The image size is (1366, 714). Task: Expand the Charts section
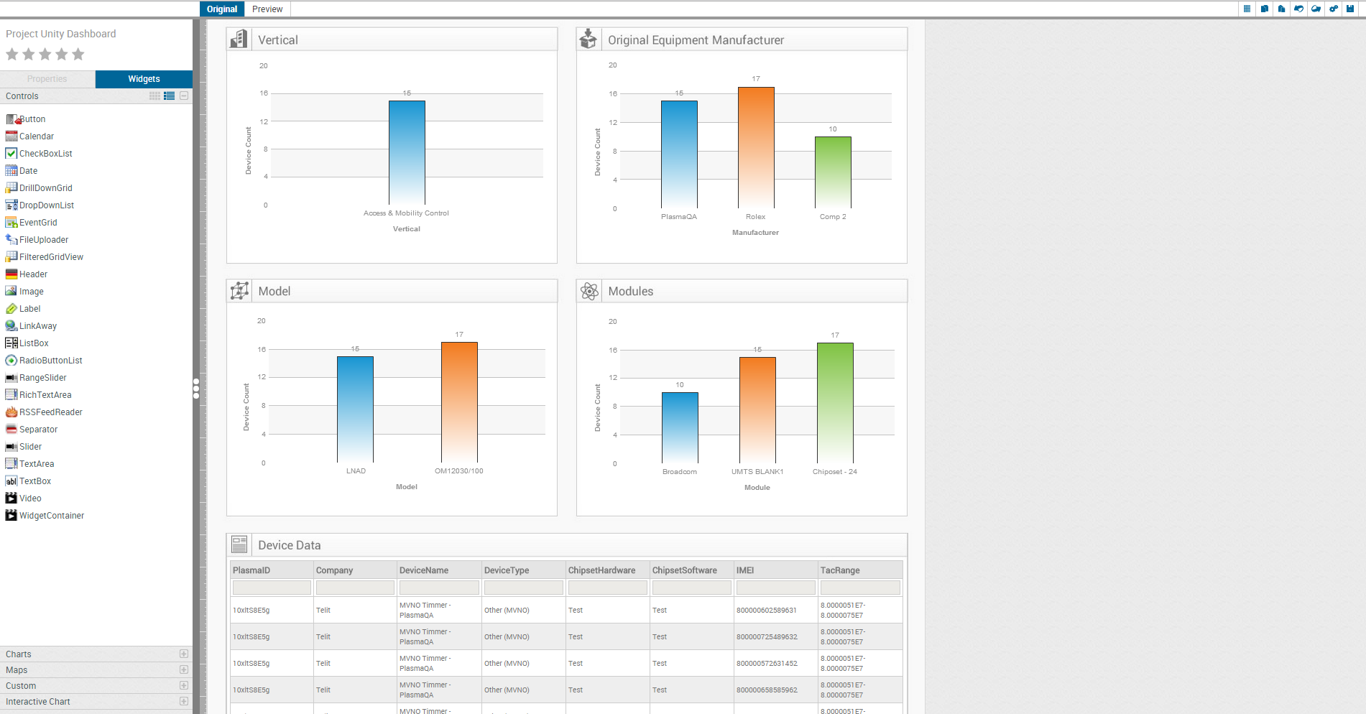pos(184,654)
